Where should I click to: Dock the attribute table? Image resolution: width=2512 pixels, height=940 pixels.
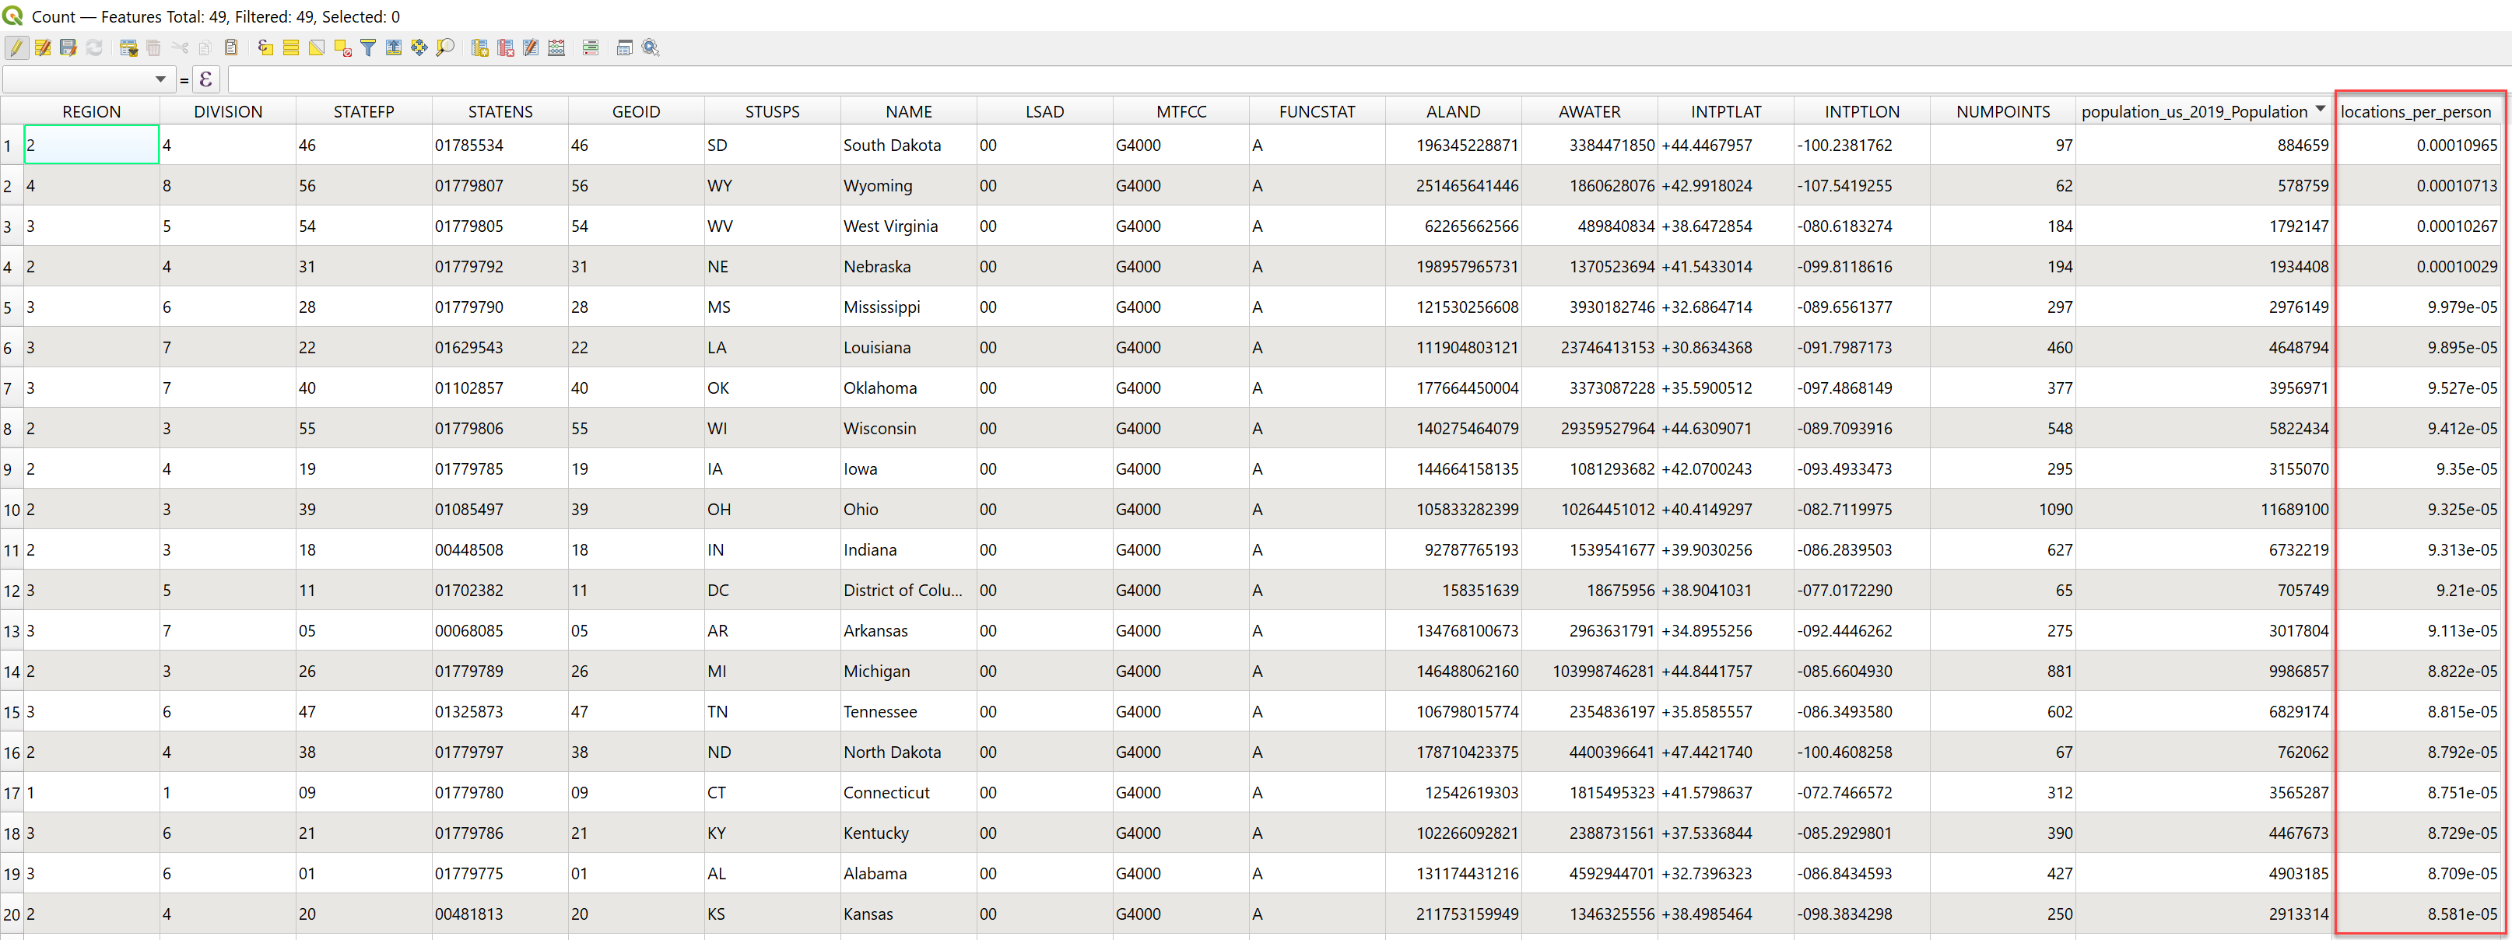pyautogui.click(x=625, y=47)
